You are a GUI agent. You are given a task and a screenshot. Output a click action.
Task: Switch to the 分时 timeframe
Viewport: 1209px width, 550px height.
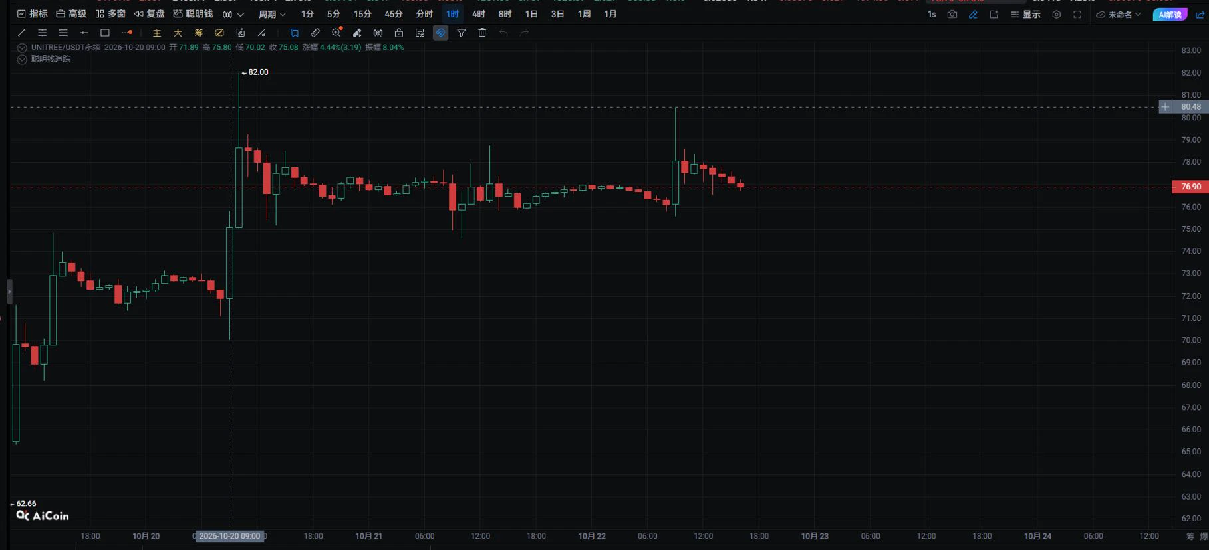(x=424, y=14)
